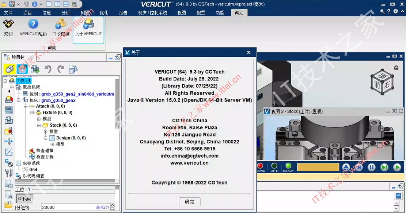Click the feed rate field showing 20000
Screen dimensions: 406x213
[x=76, y=207]
